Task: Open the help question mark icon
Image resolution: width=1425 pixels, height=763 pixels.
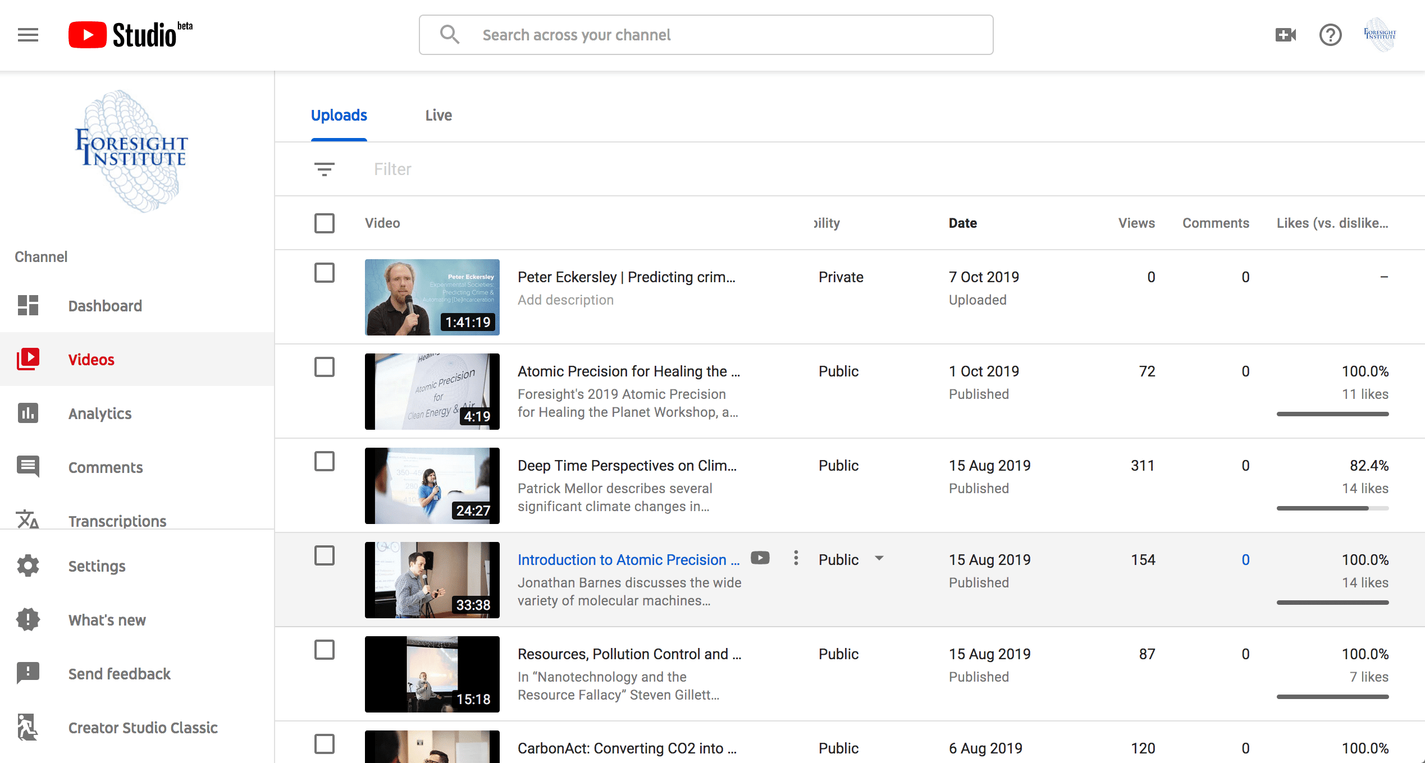Action: (1330, 35)
